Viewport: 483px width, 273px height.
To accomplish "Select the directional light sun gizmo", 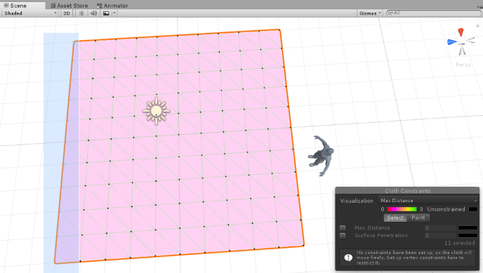I will 156,111.
